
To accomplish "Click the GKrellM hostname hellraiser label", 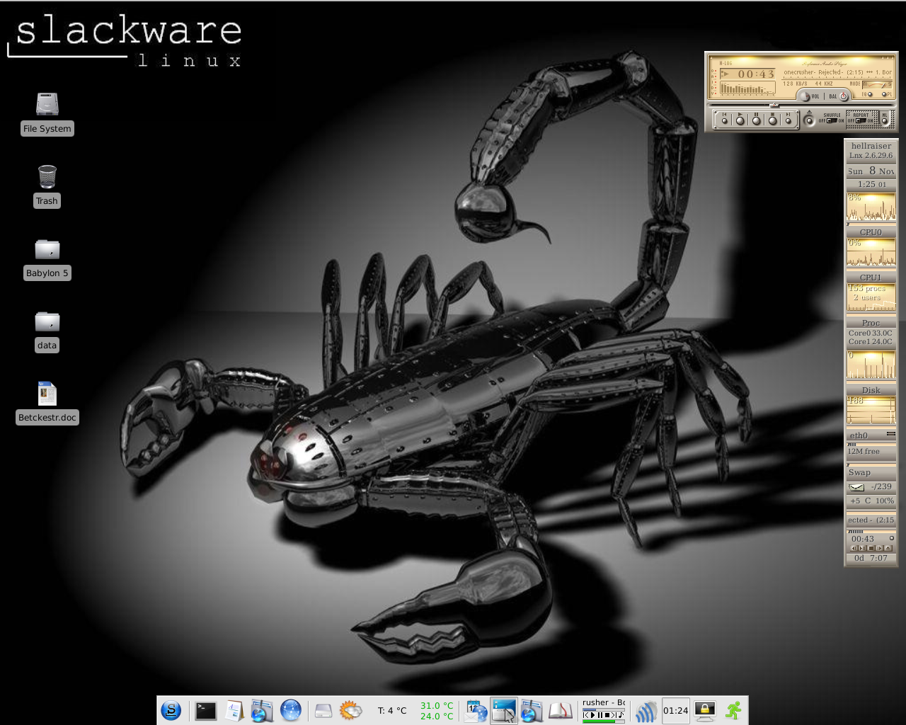I will [x=871, y=146].
